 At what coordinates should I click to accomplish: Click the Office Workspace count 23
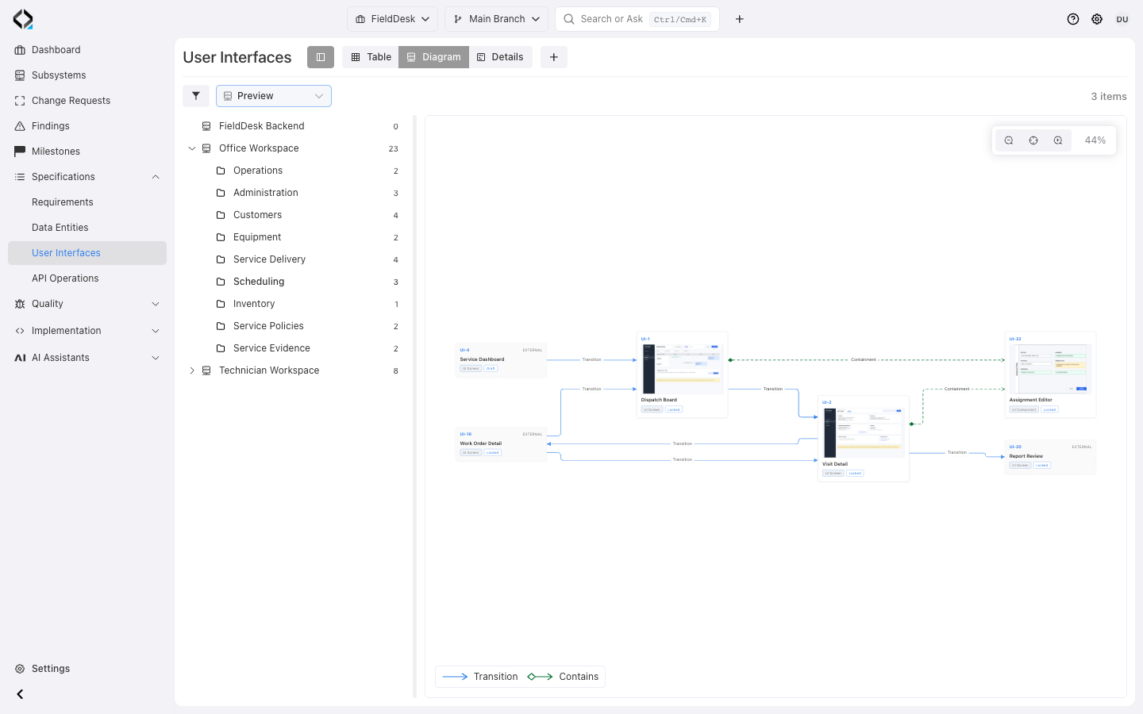point(394,149)
